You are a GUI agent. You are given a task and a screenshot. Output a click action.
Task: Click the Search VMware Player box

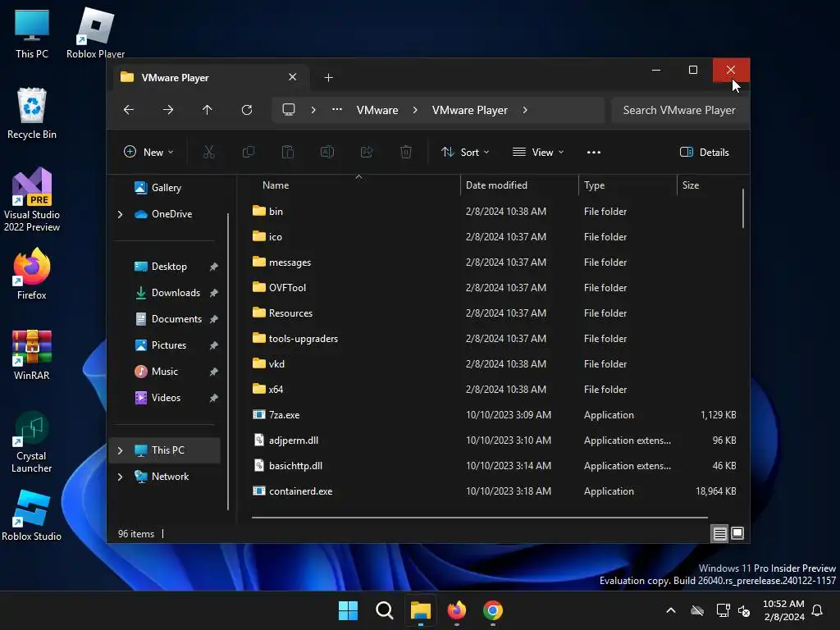679,110
